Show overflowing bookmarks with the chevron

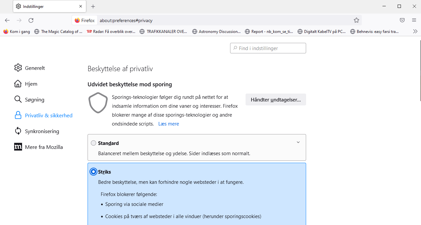tap(415, 31)
